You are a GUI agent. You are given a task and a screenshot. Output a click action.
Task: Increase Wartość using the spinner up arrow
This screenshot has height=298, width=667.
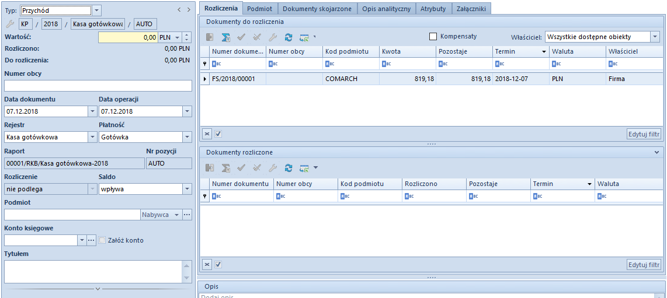187,34
